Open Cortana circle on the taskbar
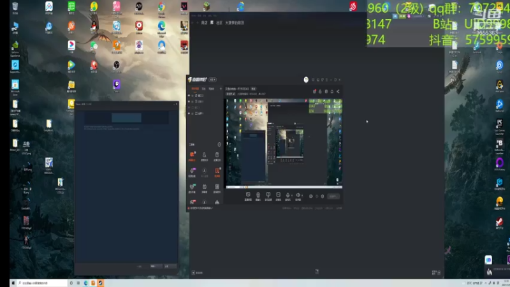 [x=71, y=283]
